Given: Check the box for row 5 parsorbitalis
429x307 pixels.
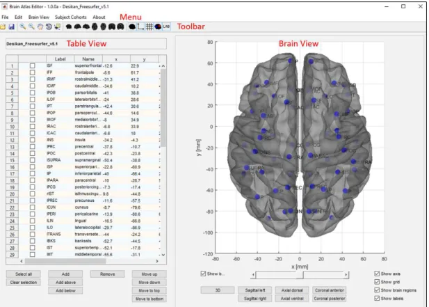Looking at the screenshot, I should pyautogui.click(x=32, y=93).
